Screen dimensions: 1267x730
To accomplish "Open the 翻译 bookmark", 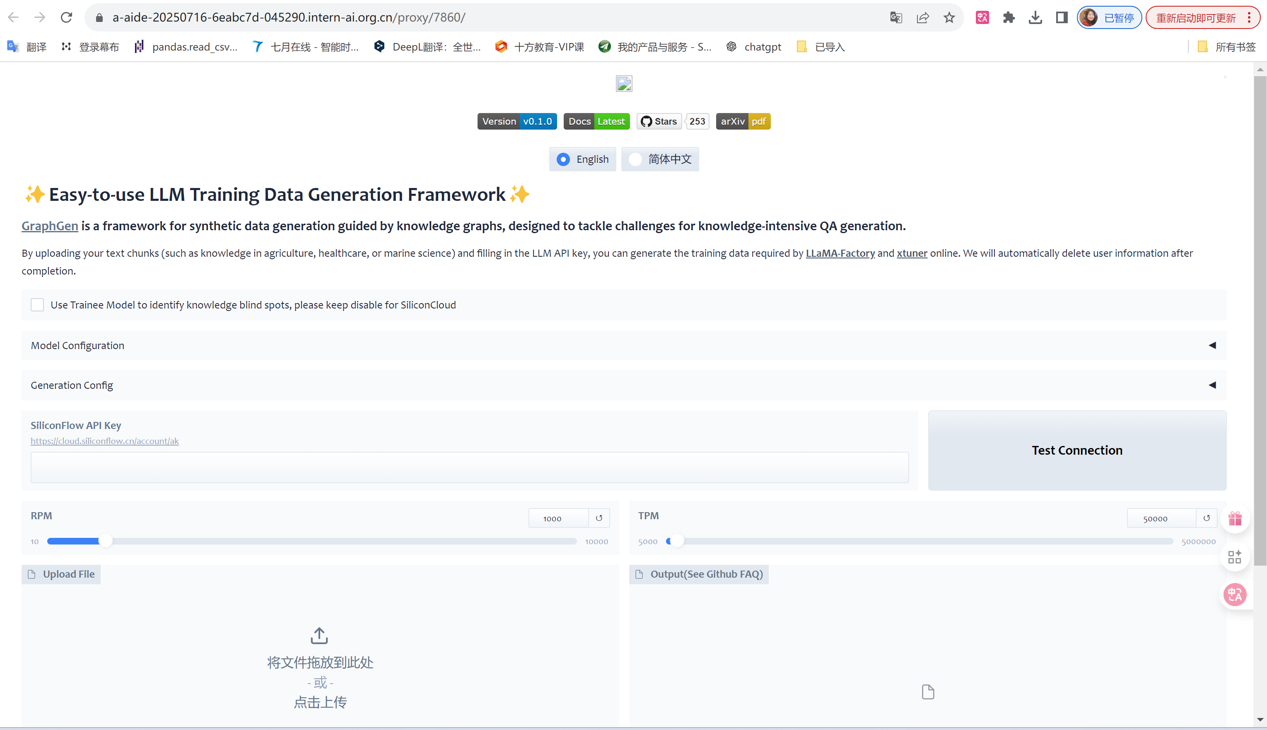I will click(27, 47).
